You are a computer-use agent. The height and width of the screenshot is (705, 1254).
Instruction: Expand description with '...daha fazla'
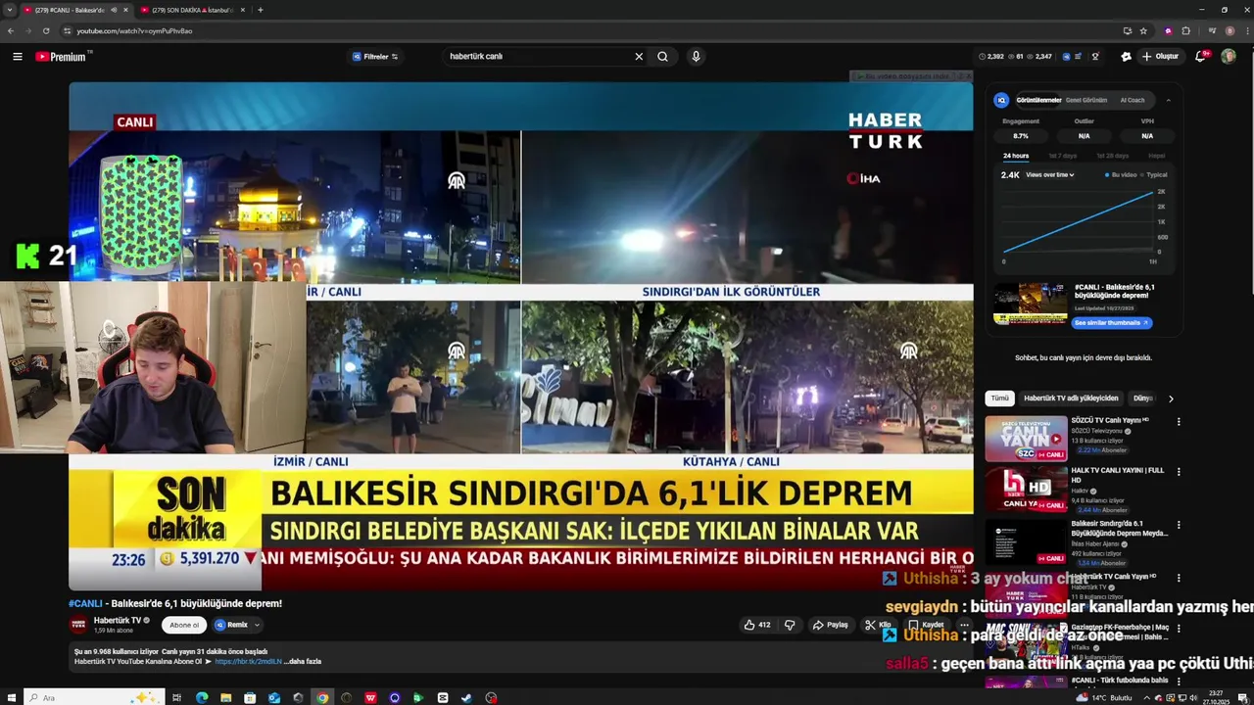click(x=303, y=661)
